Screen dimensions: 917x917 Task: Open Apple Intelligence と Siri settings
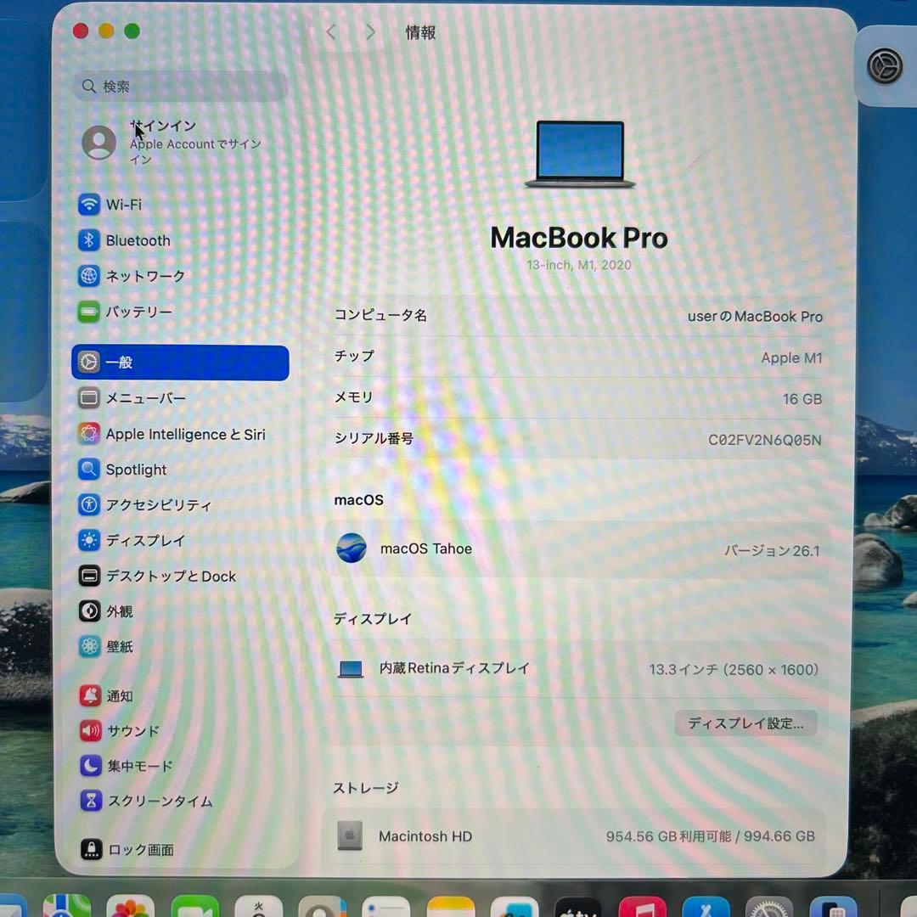coord(89,434)
